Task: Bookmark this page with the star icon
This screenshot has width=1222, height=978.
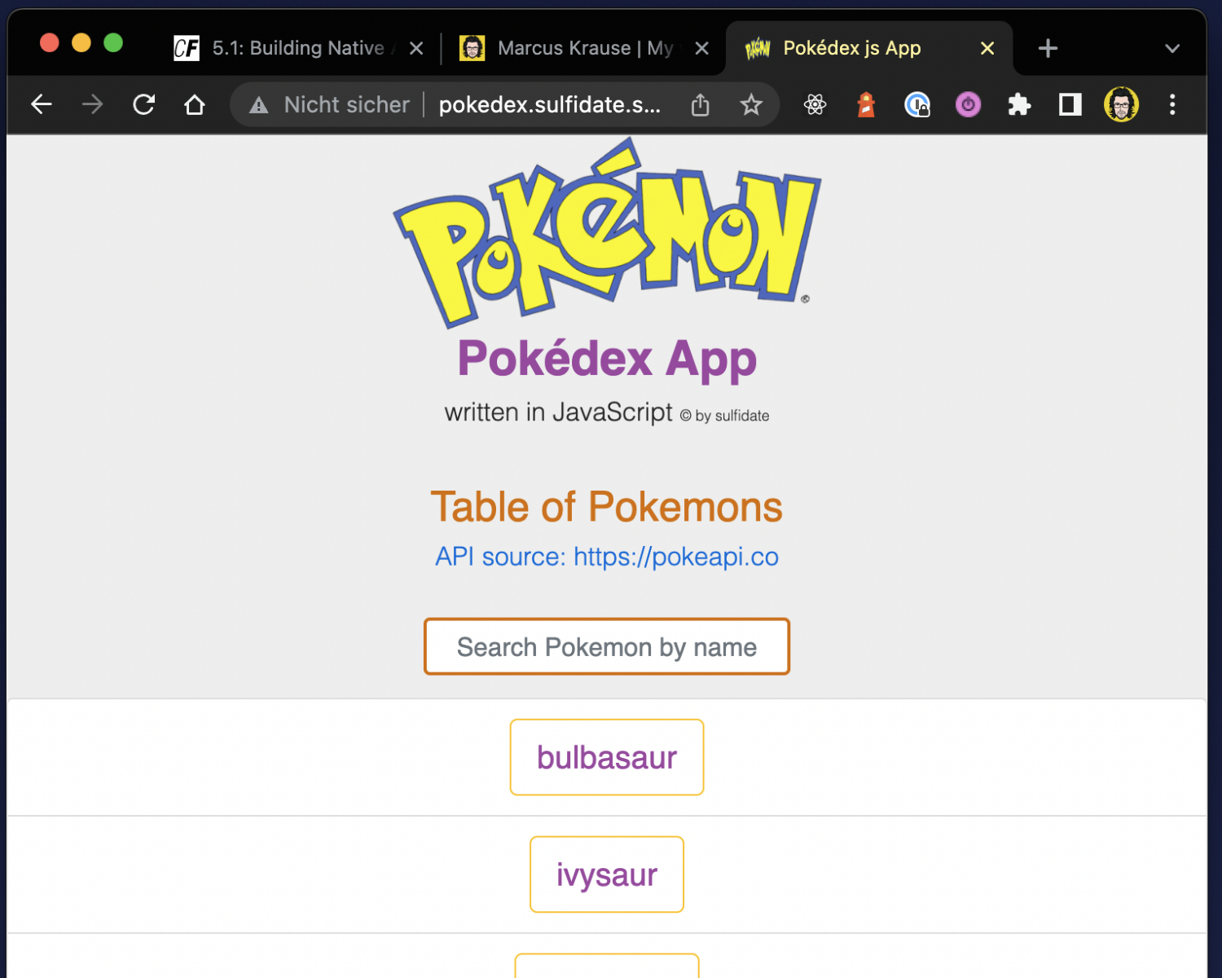Action: click(x=750, y=104)
